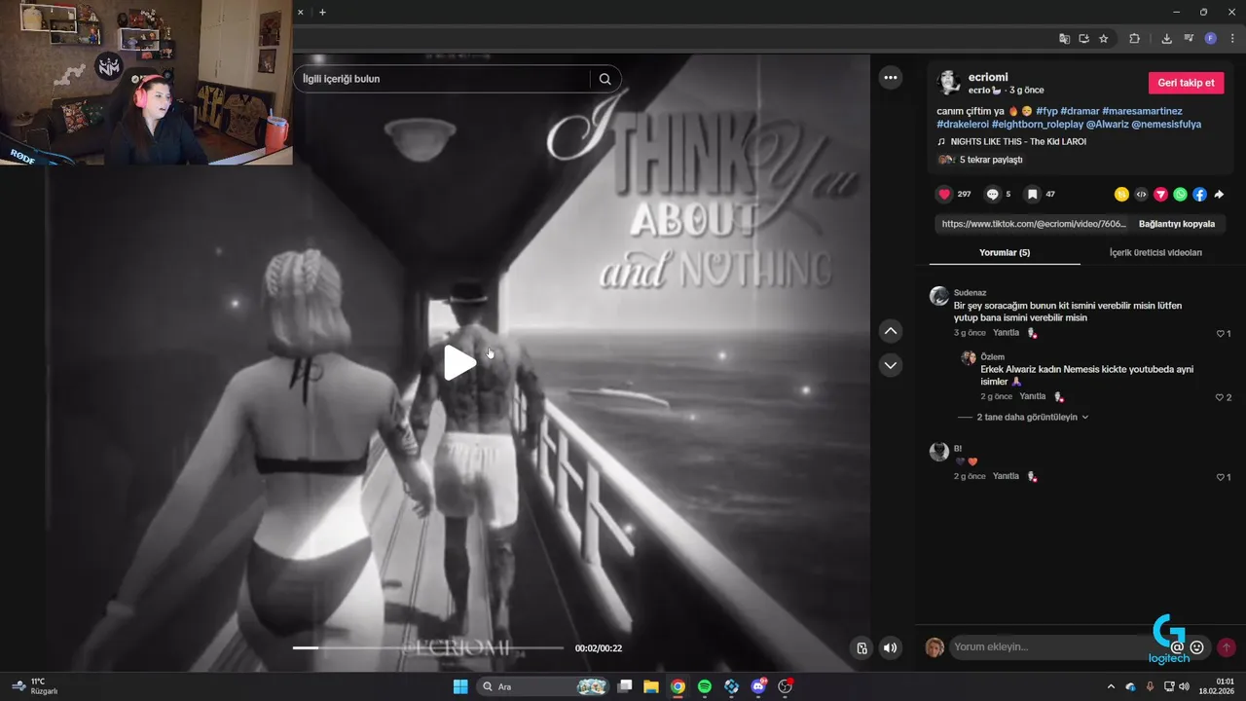Open ecriomi's profile avatar

tap(948, 82)
